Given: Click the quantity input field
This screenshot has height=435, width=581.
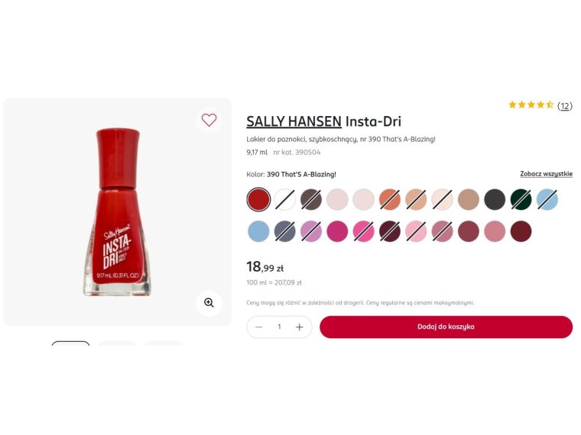Looking at the screenshot, I should pos(279,327).
